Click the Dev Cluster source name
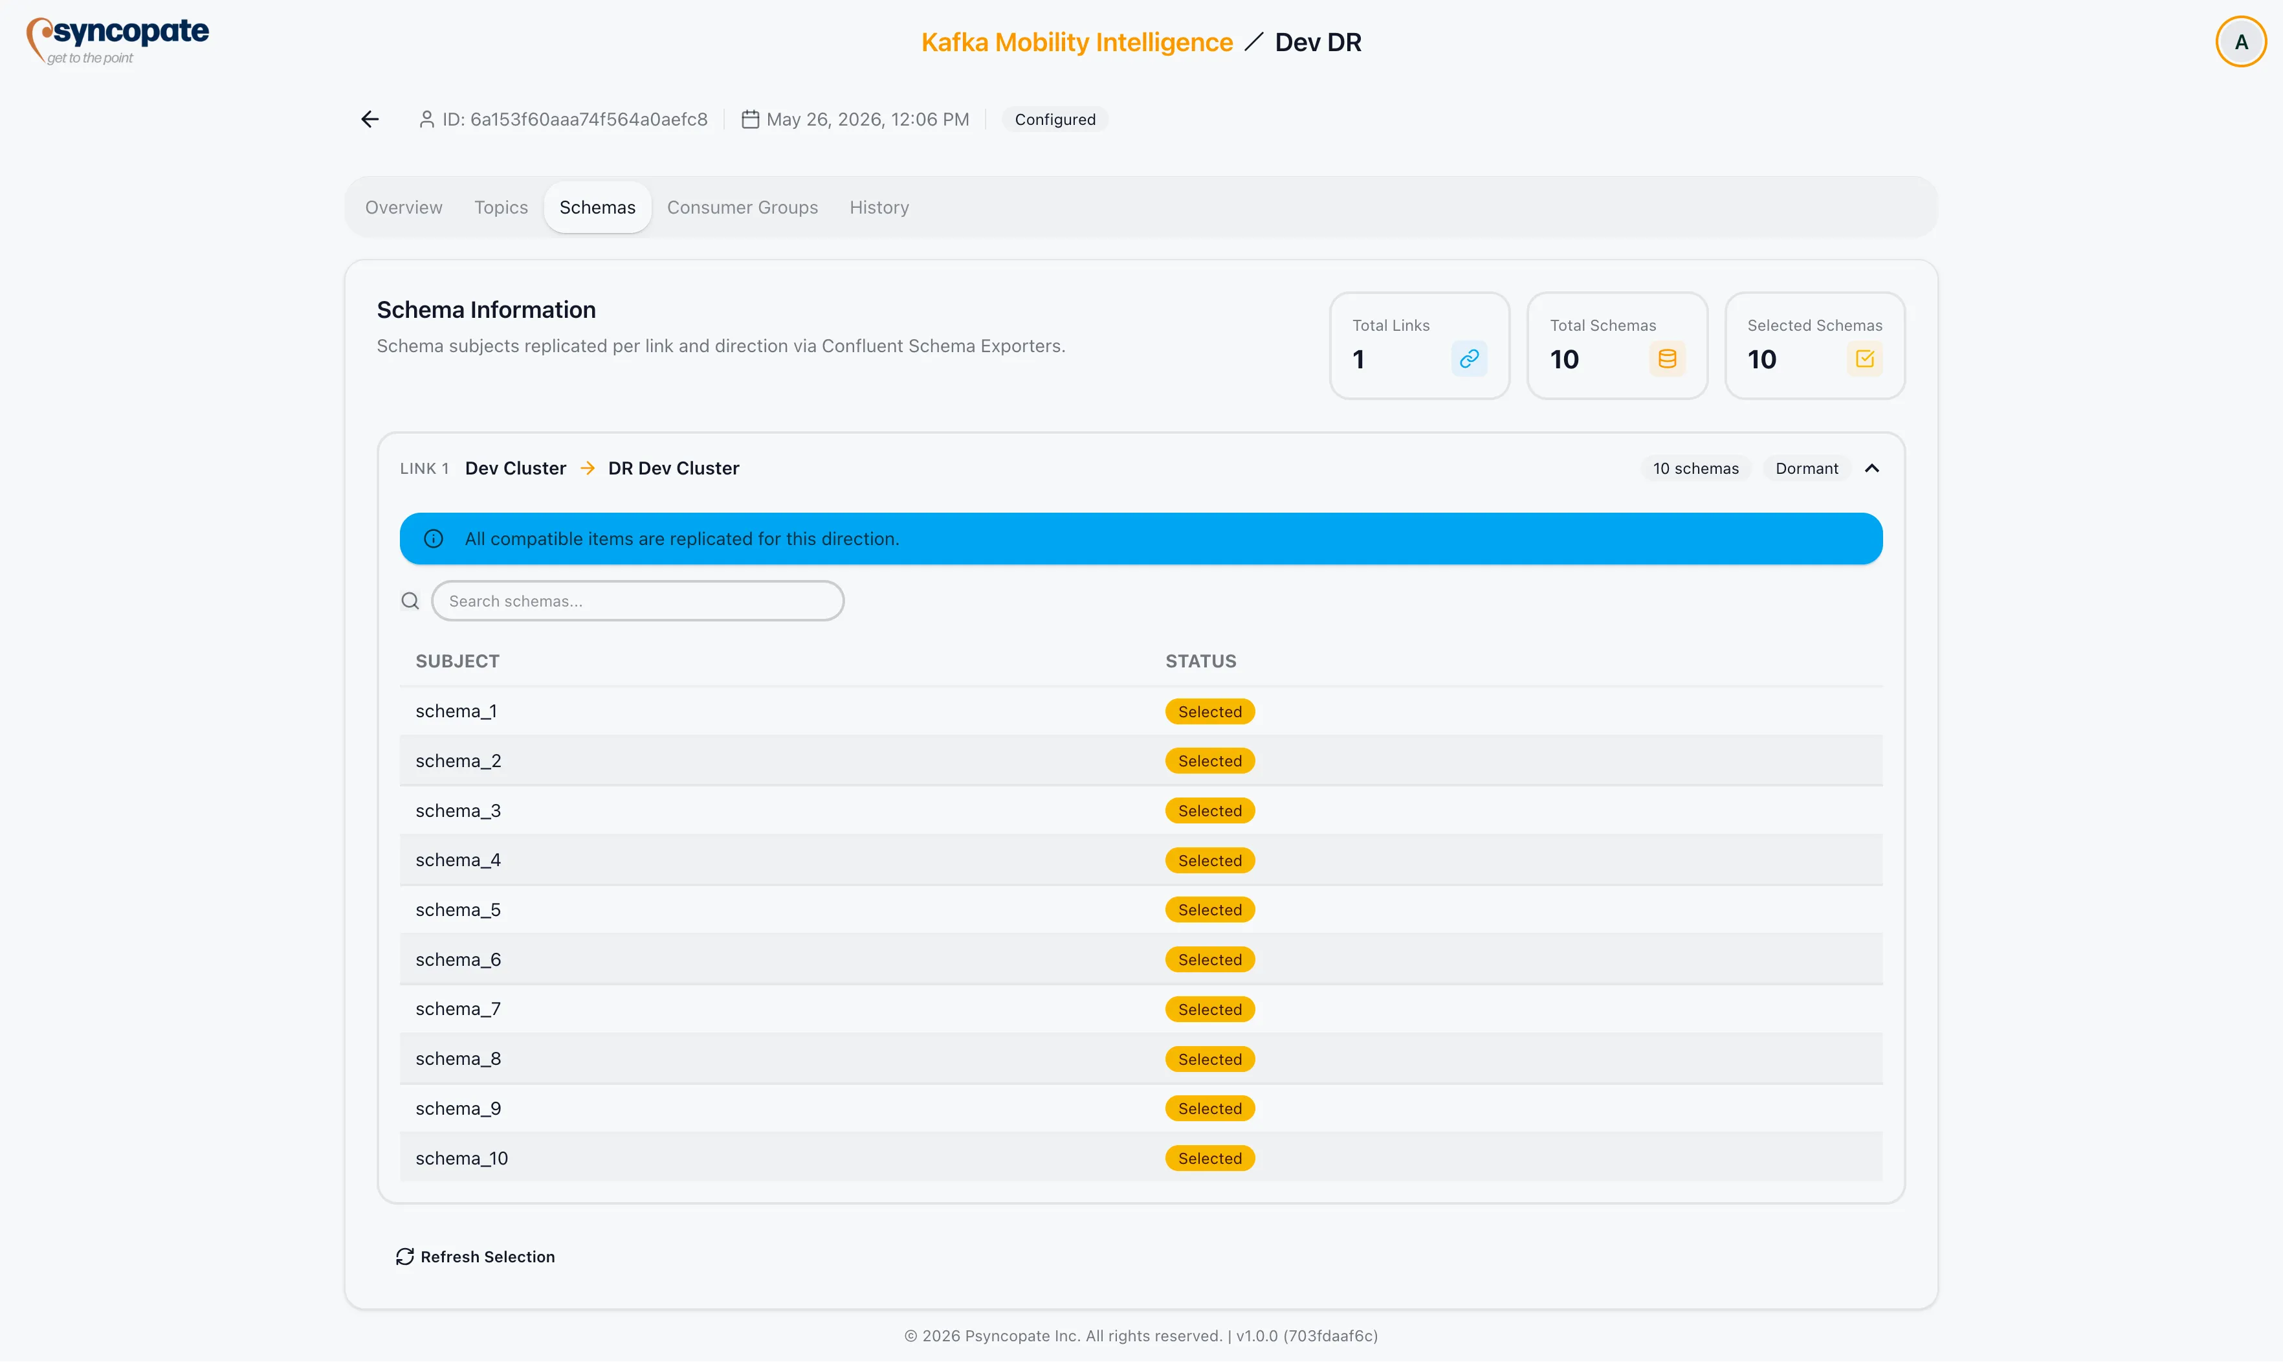 click(x=516, y=468)
